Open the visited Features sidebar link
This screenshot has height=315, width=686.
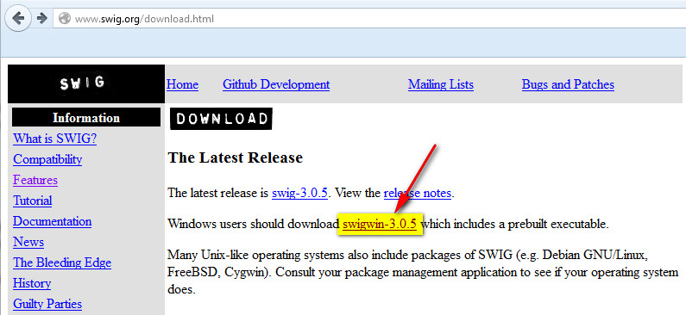coord(35,180)
